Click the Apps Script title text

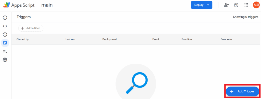pos(23,5)
